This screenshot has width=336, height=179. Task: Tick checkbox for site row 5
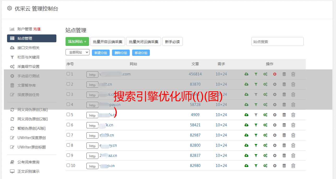[x=68, y=115]
